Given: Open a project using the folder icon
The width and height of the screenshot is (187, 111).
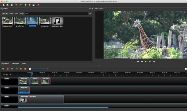Looking at the screenshot, I should 7,5.
